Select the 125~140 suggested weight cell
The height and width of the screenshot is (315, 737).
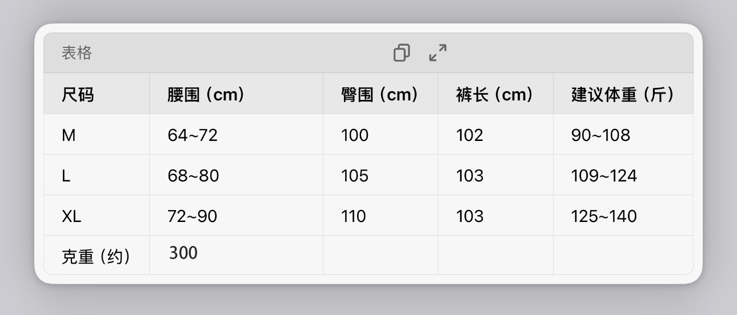coord(604,216)
